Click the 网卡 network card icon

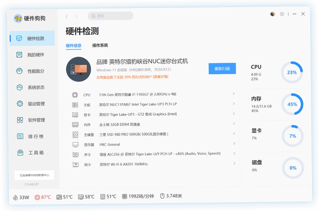[x=76, y=165]
